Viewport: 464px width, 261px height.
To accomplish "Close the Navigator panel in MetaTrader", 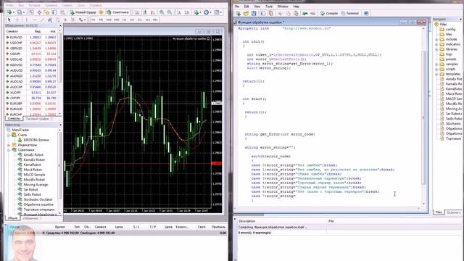I will point(60,125).
